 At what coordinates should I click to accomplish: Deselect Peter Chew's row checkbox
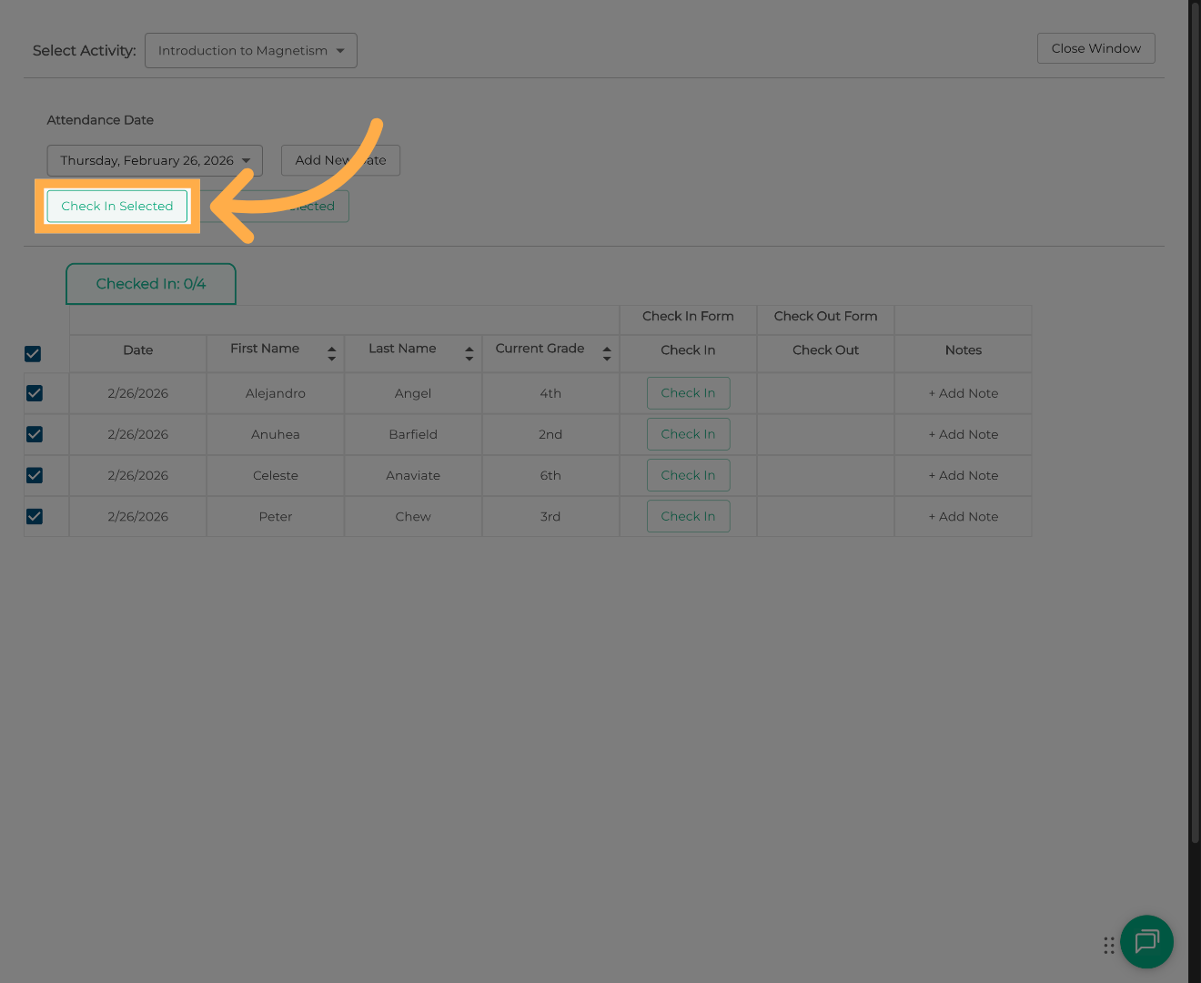(x=35, y=516)
